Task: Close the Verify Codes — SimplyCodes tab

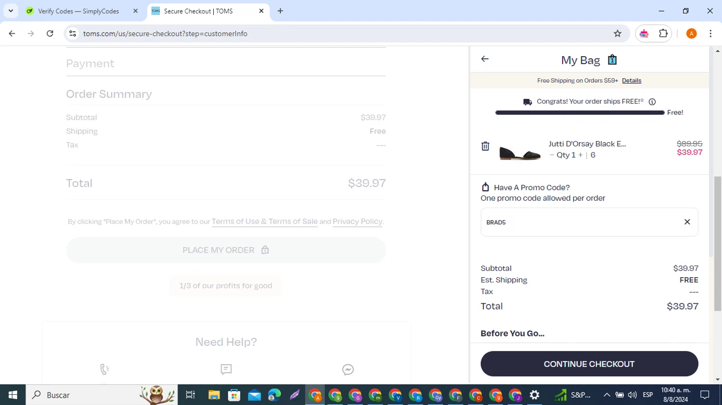Action: tap(135, 11)
